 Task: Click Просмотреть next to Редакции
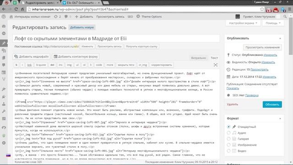pos(260,69)
